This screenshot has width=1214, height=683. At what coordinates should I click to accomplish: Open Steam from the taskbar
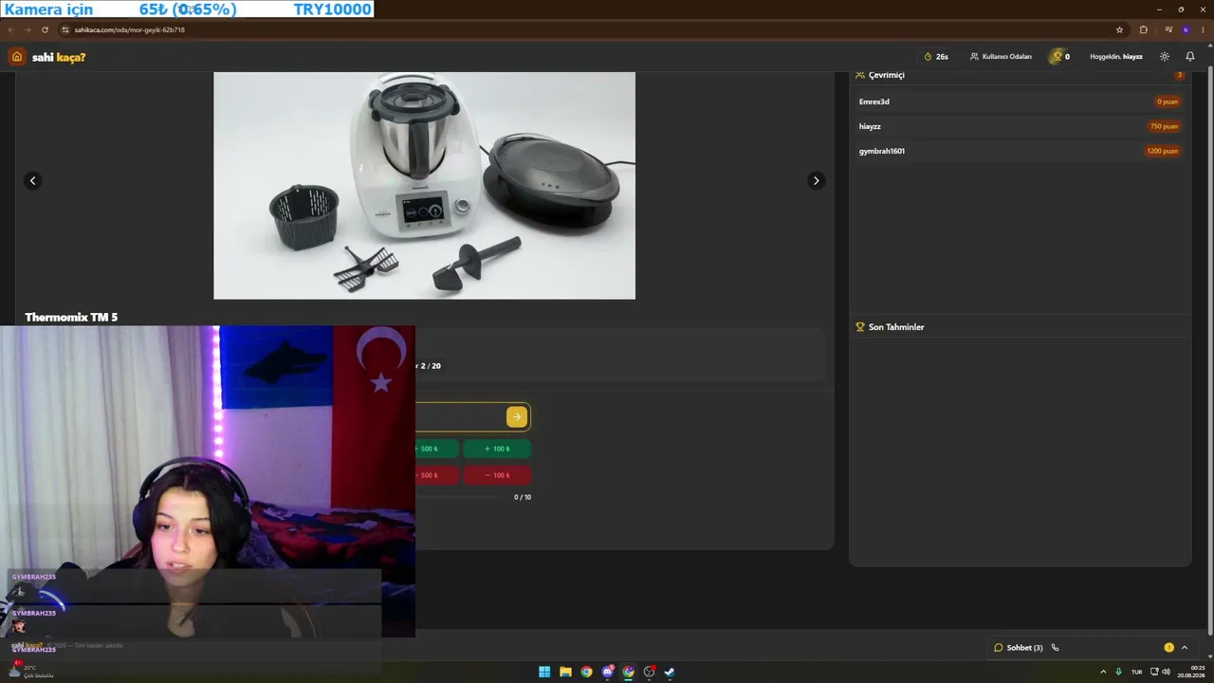coord(670,672)
